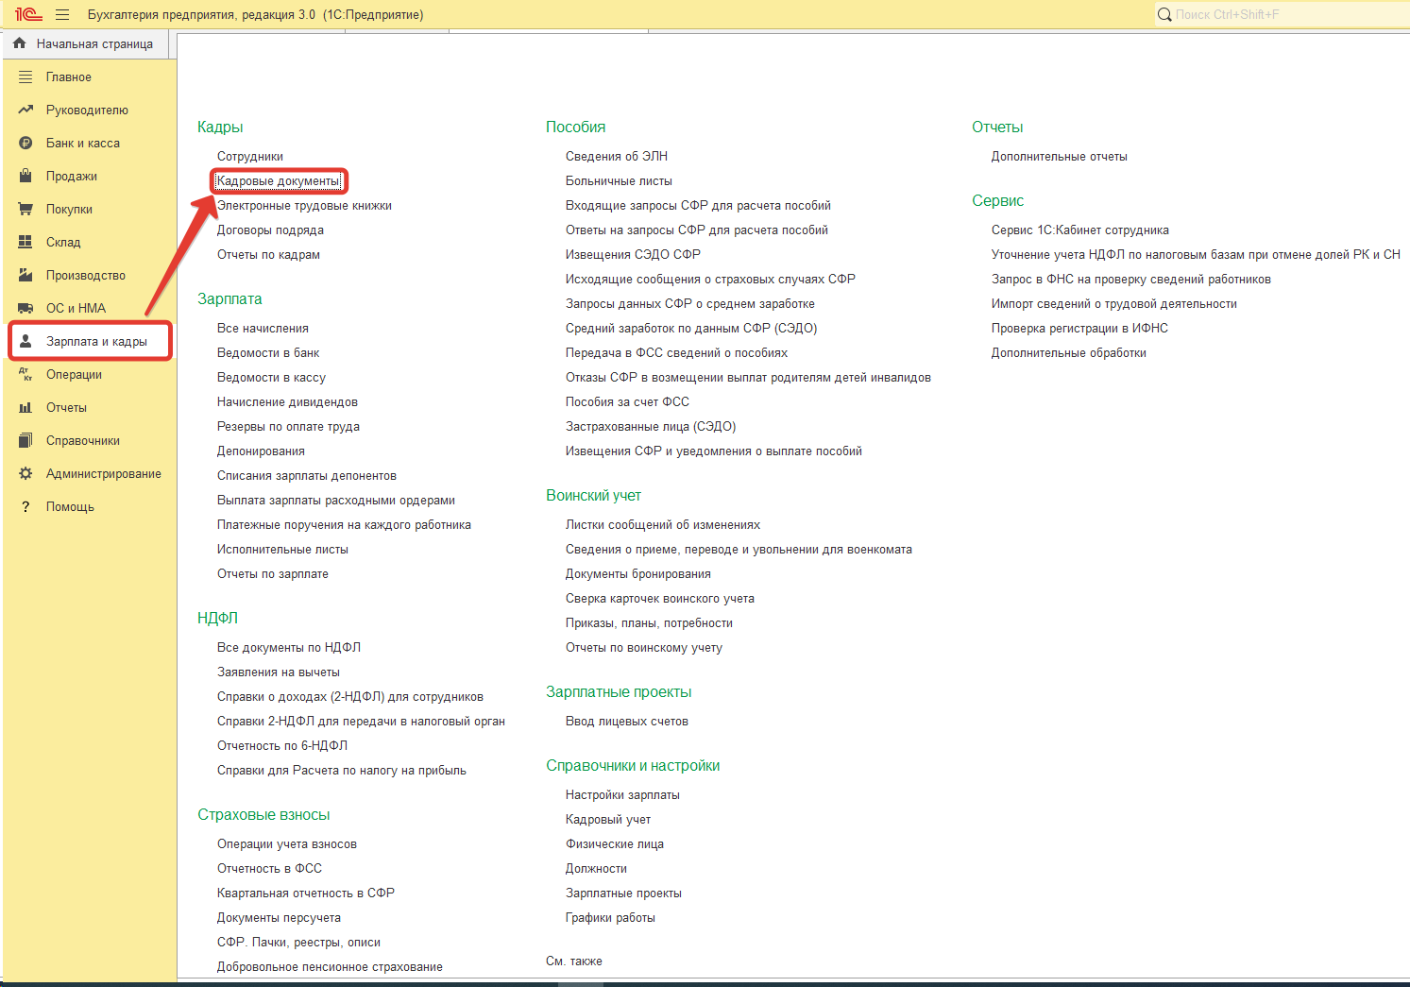Open the hamburger main menu
This screenshot has height=987, width=1410.
(62, 14)
